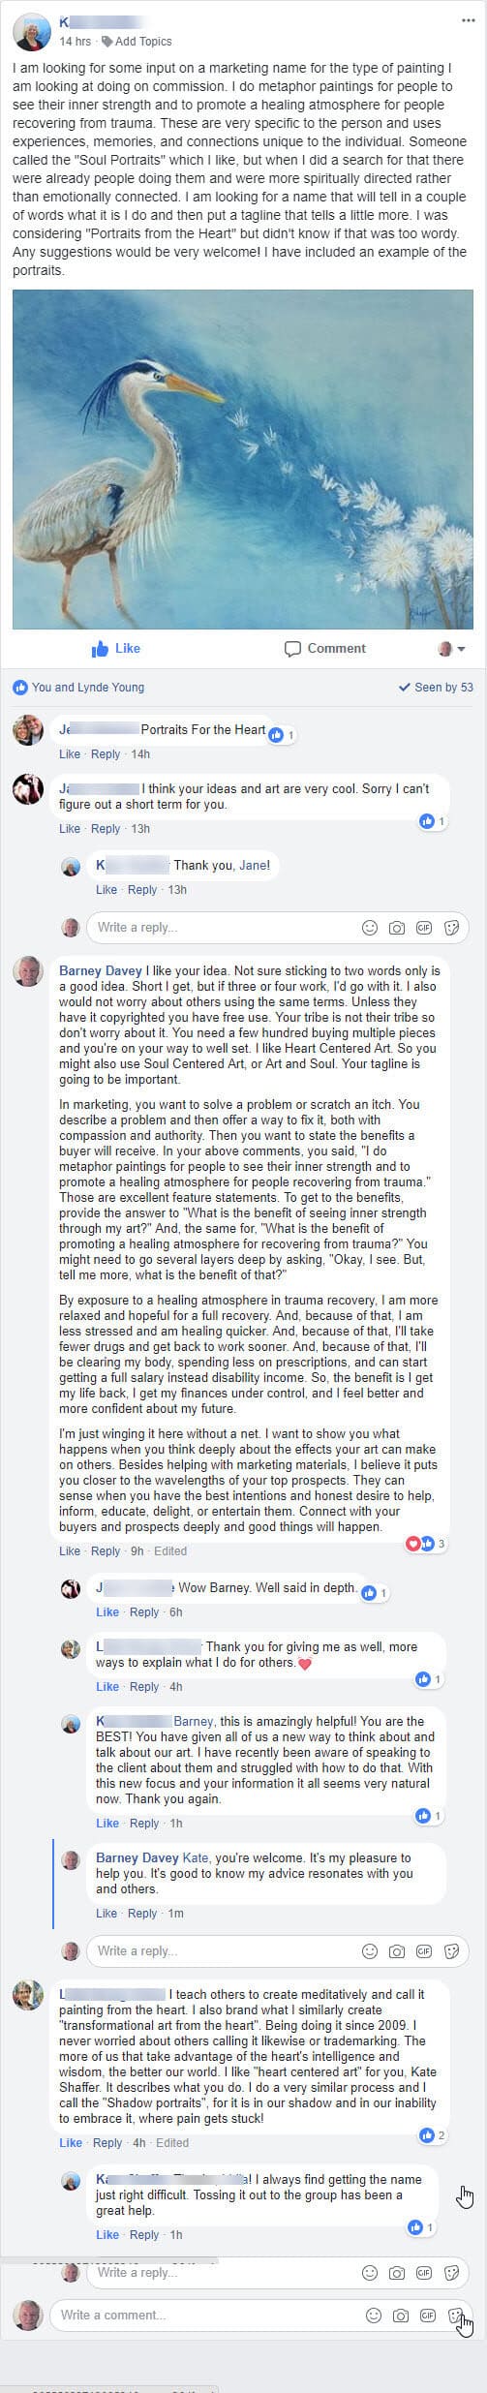Click the camera icon in bottom comment box
Screen dimensions: 487x2393
tap(401, 2316)
